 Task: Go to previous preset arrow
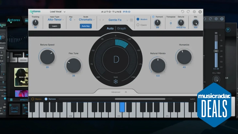pyautogui.click(x=100, y=20)
